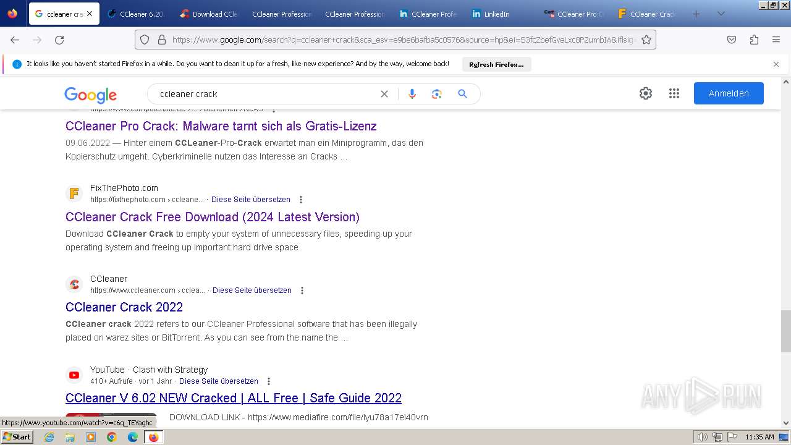Viewport: 791px width, 445px height.
Task: Open a new browser tab
Action: click(696, 14)
